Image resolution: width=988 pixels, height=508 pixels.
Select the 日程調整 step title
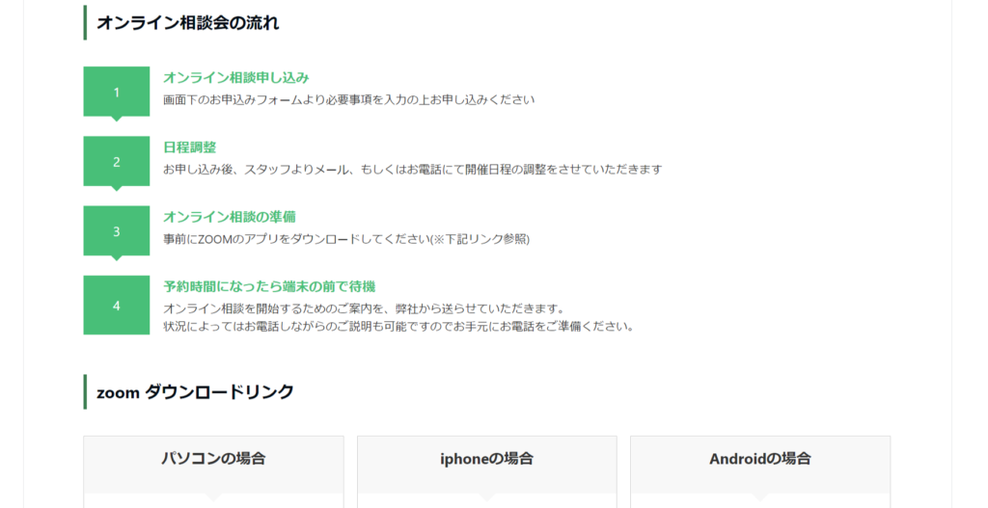[x=190, y=147]
